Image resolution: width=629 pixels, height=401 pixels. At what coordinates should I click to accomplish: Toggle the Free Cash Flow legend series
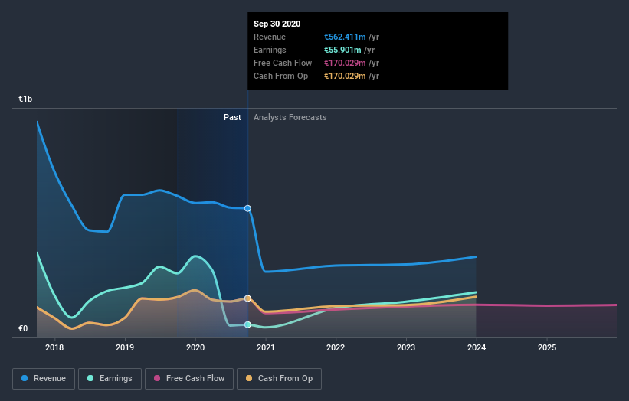pyautogui.click(x=189, y=379)
